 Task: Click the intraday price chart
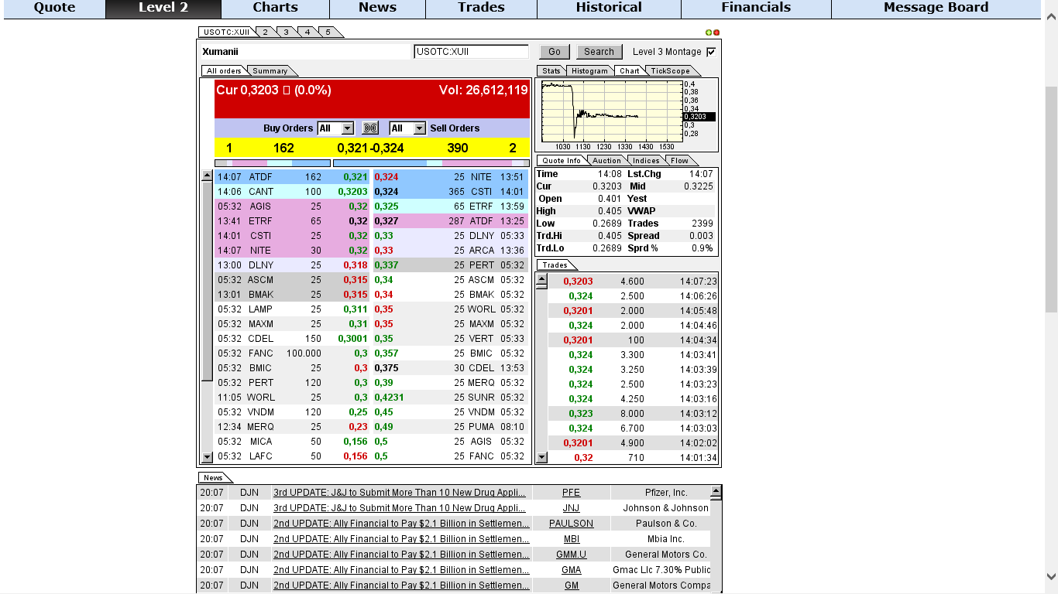(611, 111)
